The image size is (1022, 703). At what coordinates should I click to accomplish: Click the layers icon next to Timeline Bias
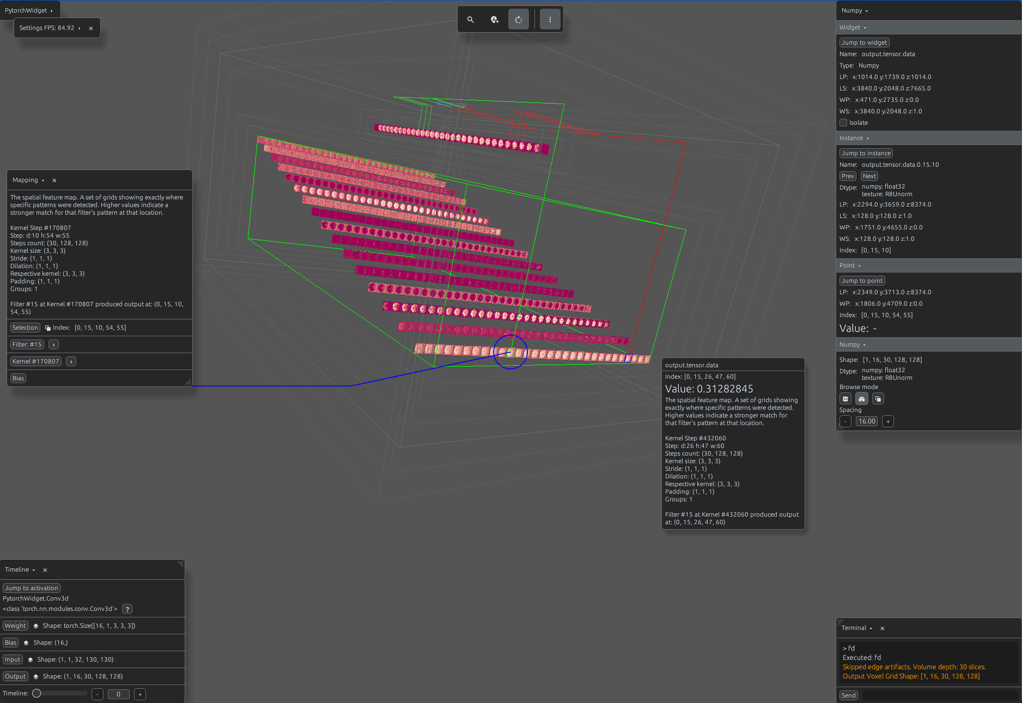click(x=26, y=643)
